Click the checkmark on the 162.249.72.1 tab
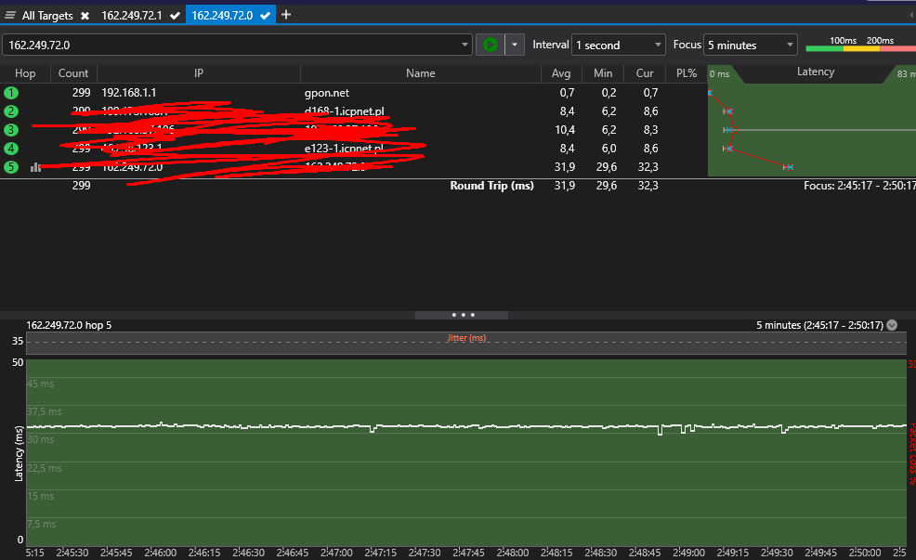Screen dimensions: 916x560 (x=175, y=16)
